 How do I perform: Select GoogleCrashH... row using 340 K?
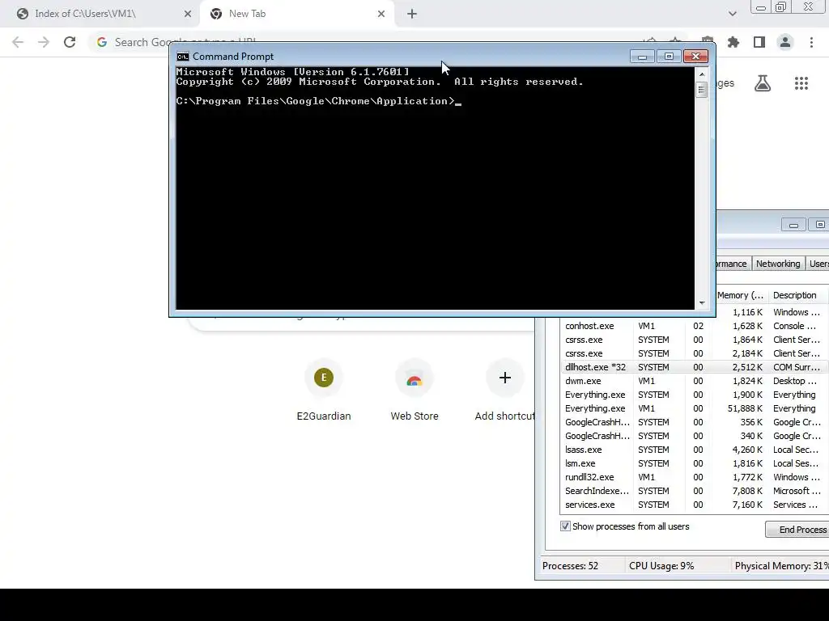tap(694, 436)
